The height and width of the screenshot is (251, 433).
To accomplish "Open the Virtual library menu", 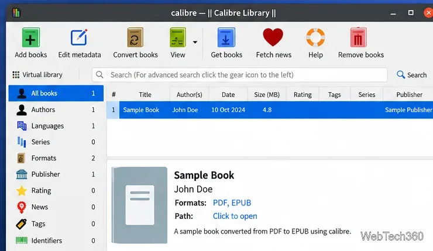I will (37, 75).
